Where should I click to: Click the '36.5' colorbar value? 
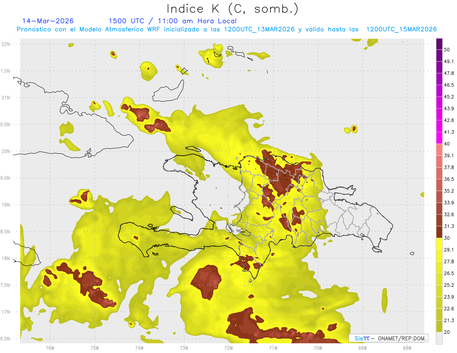pos(449,179)
